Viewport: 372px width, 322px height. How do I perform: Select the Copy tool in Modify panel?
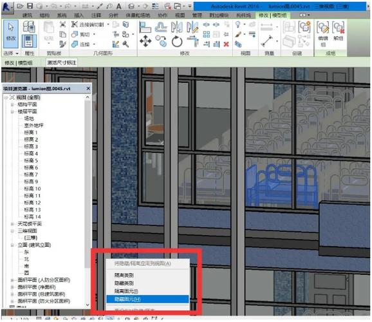point(162,41)
